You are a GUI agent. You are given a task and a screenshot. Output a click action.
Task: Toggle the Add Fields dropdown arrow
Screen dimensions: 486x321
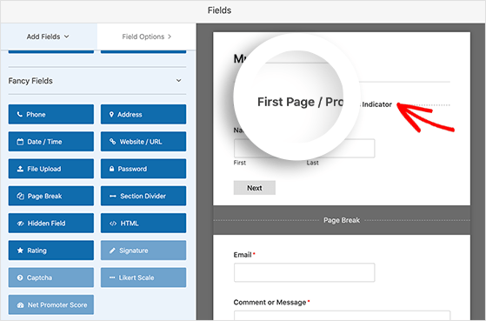point(67,37)
